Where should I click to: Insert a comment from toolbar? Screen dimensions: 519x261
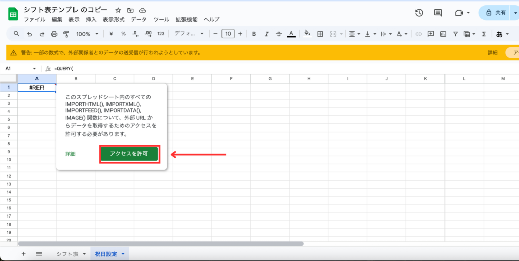pyautogui.click(x=431, y=34)
